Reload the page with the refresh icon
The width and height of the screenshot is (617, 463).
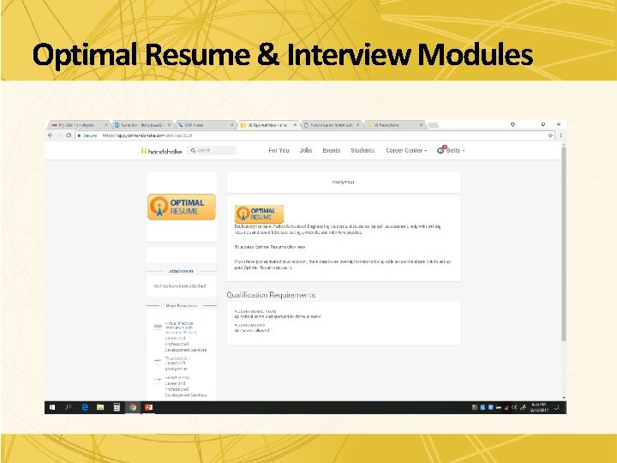[69, 135]
